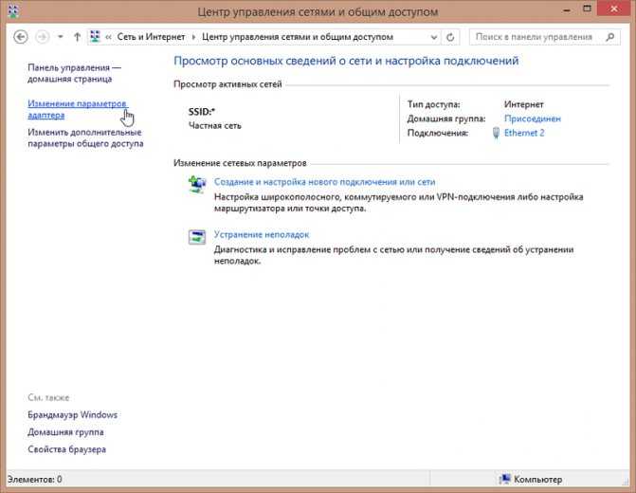Click the 'Интернет' access type value

(523, 104)
